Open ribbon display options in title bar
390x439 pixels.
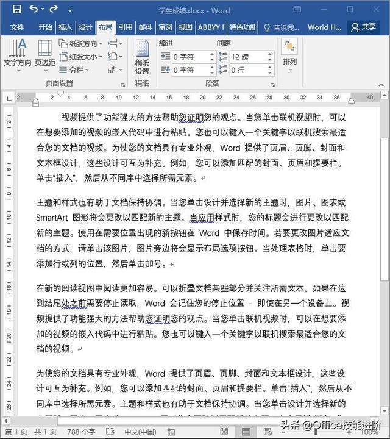[297, 9]
